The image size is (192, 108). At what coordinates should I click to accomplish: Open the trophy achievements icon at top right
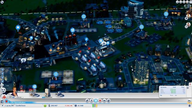[x=184, y=2]
